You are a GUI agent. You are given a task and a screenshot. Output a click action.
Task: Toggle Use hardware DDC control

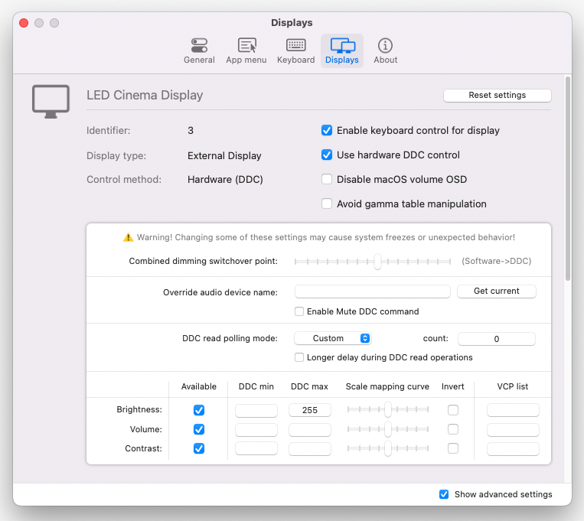click(327, 155)
